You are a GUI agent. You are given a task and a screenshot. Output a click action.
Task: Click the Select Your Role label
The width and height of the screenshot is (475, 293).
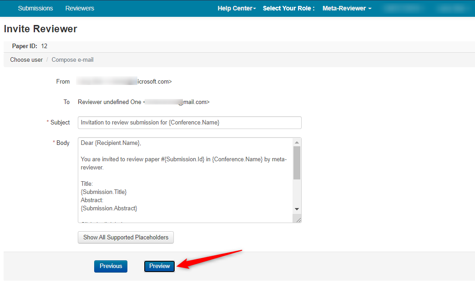point(288,8)
